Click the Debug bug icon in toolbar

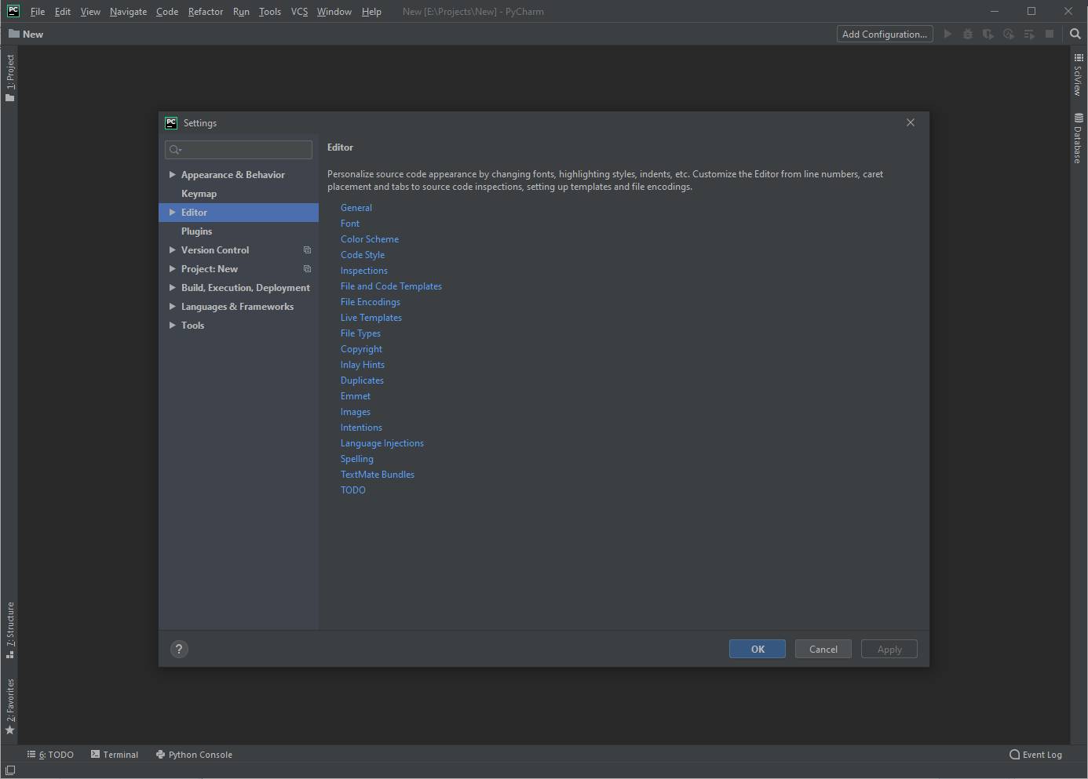click(x=968, y=34)
